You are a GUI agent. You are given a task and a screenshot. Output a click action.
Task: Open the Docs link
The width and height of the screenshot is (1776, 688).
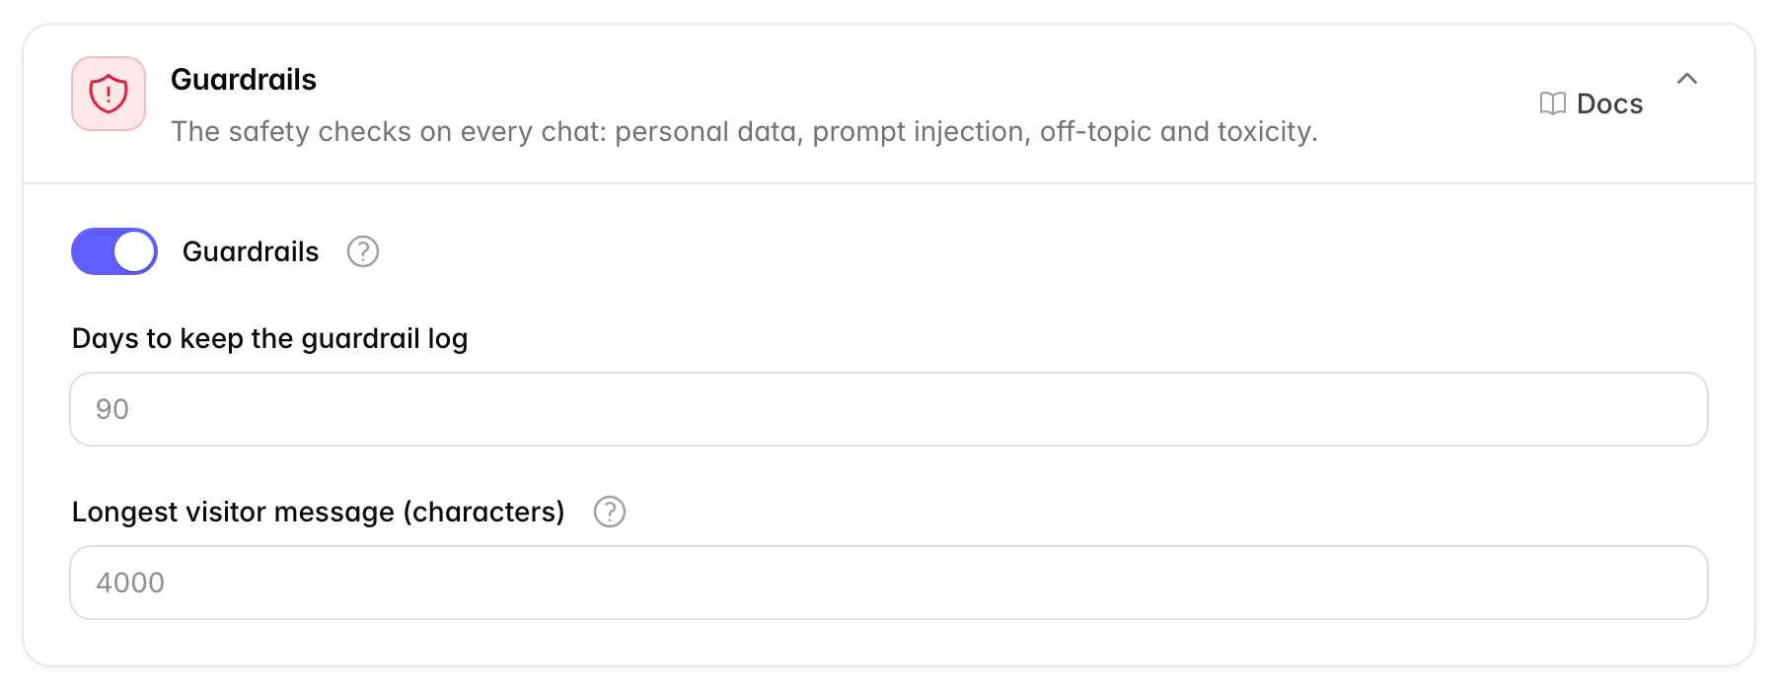1591,103
